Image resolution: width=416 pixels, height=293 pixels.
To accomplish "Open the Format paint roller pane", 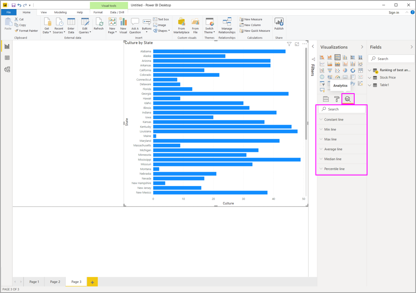I will tap(337, 99).
